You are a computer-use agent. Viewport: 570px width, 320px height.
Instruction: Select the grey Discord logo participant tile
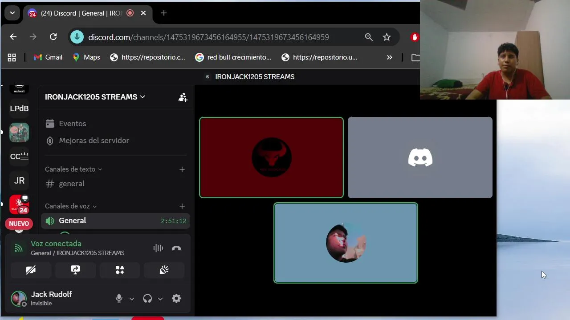click(x=420, y=157)
